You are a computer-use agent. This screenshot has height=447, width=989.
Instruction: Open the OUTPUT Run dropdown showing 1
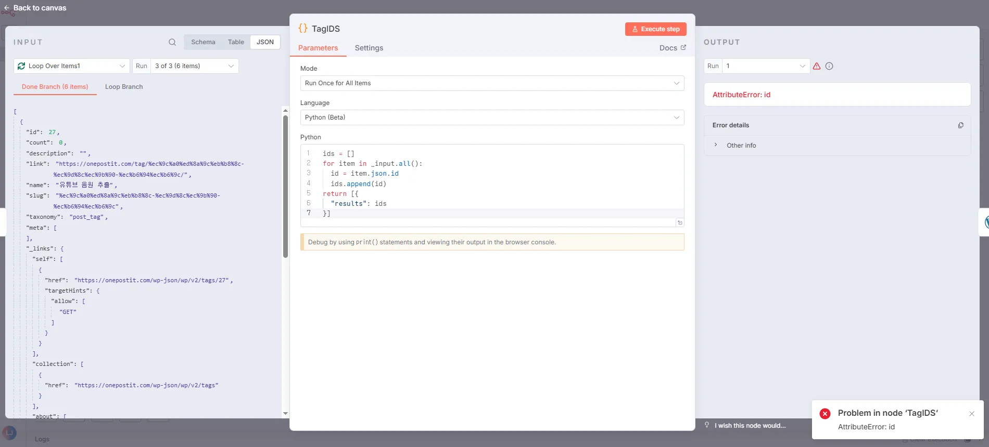click(766, 66)
